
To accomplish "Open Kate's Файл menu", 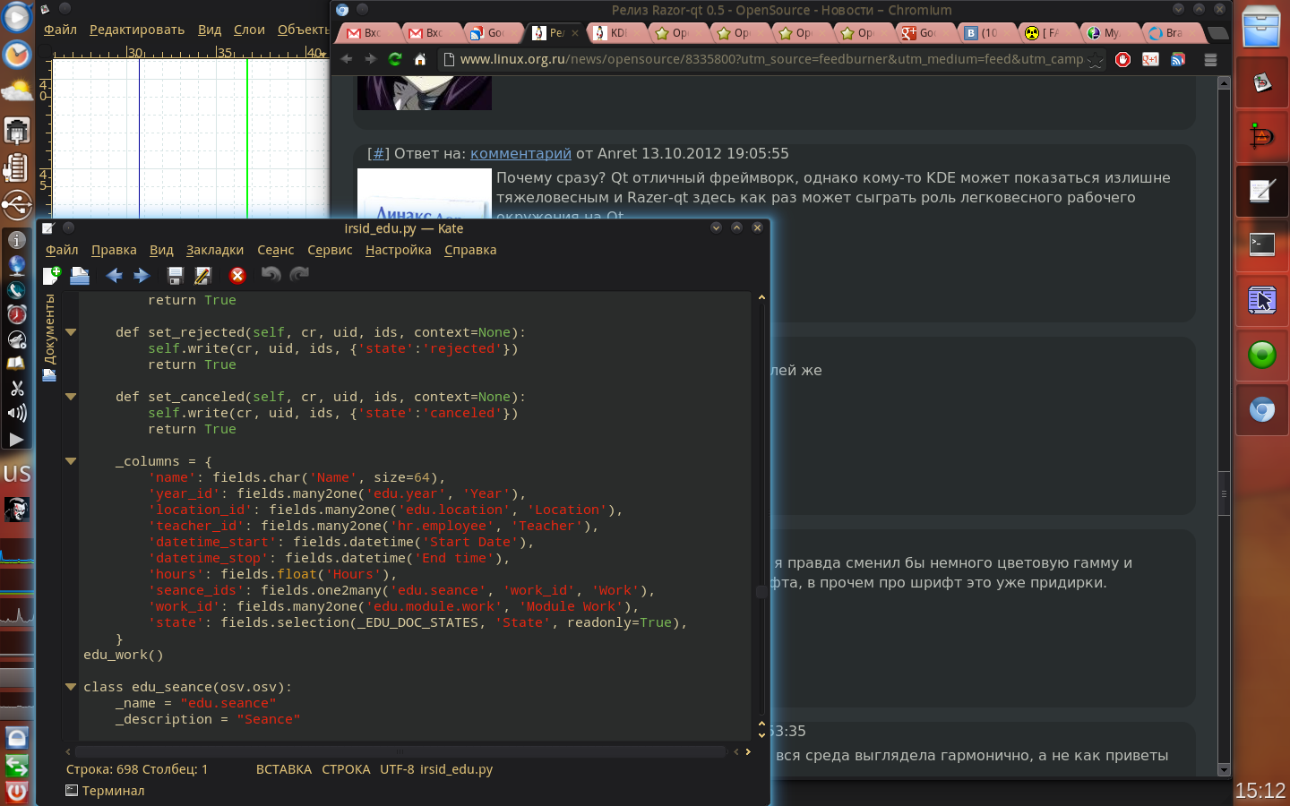I will point(62,250).
